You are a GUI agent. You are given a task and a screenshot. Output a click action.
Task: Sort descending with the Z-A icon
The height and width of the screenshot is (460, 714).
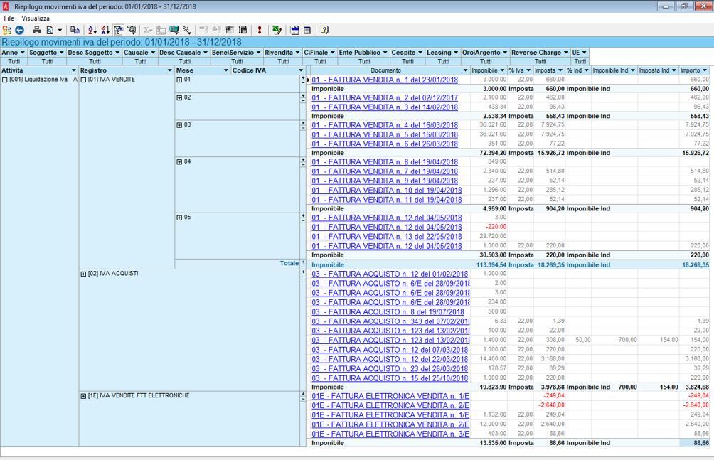tap(105, 30)
